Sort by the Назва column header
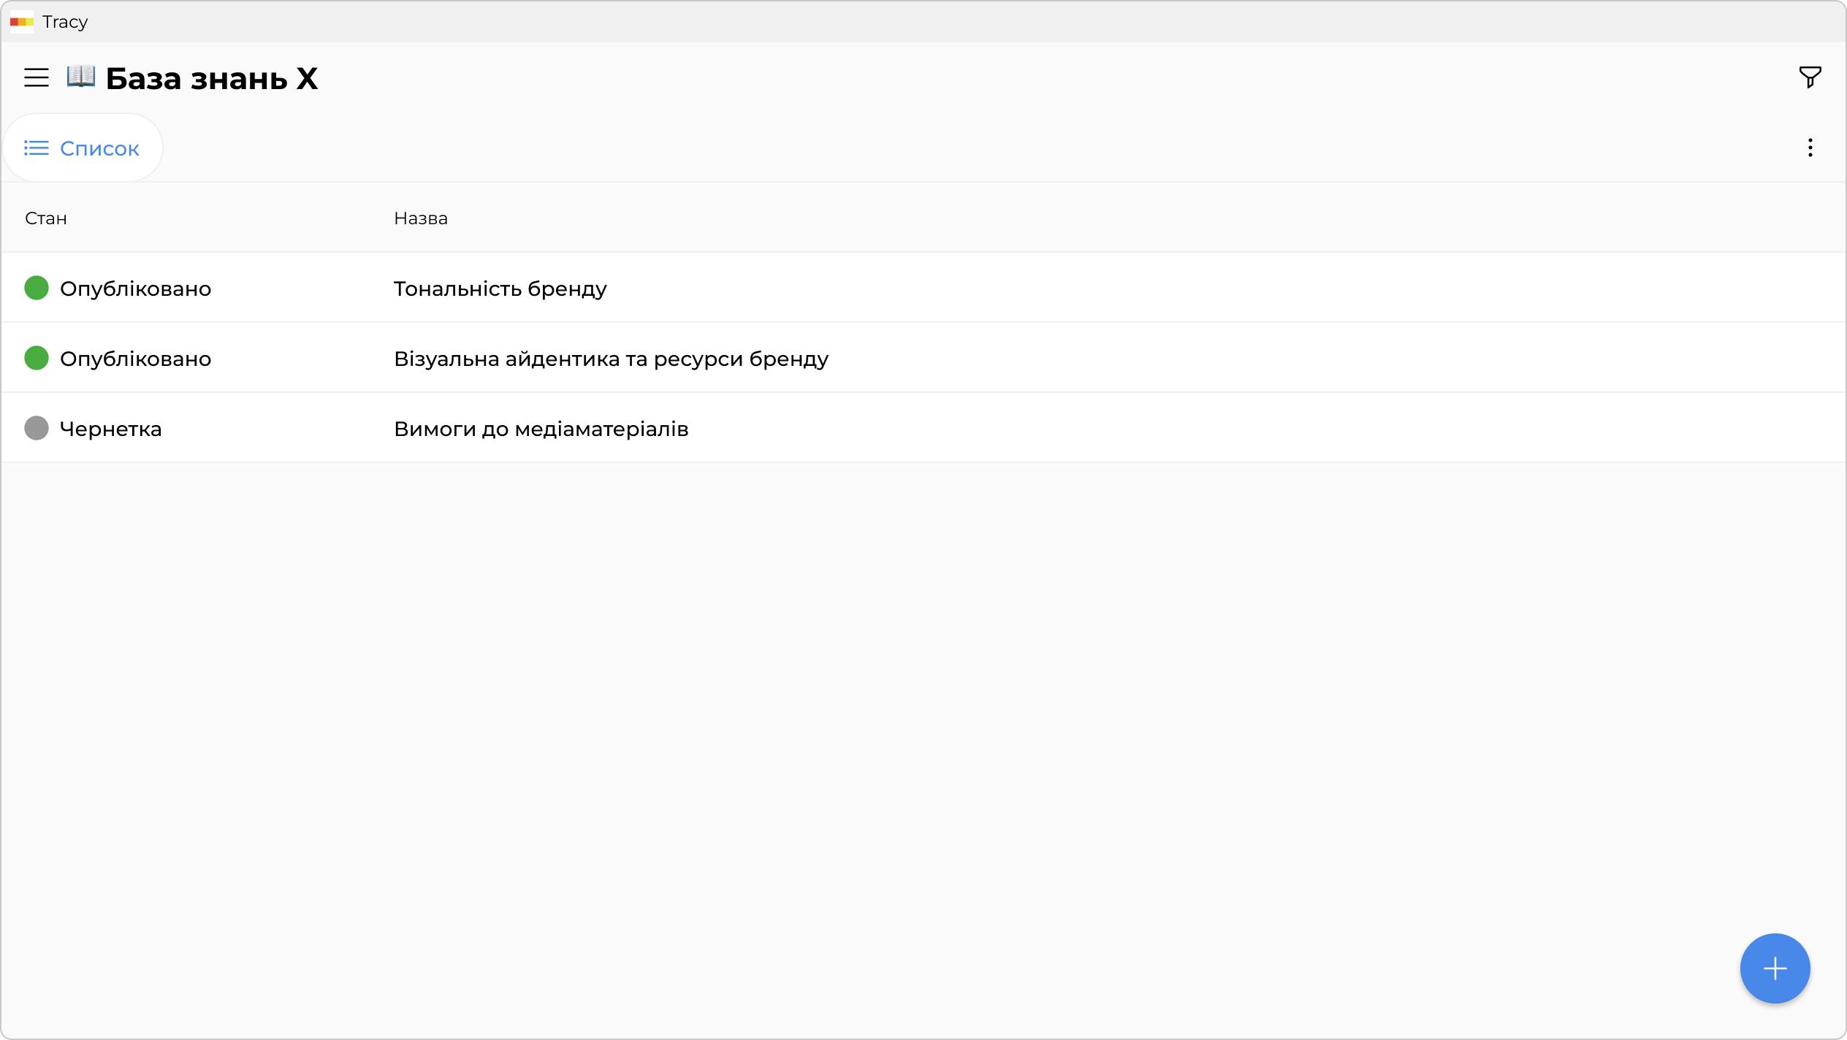The height and width of the screenshot is (1040, 1847). coord(420,218)
